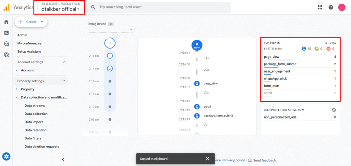Open the Advertising icon in left rail
The image size is (351, 166).
(x=6, y=54)
